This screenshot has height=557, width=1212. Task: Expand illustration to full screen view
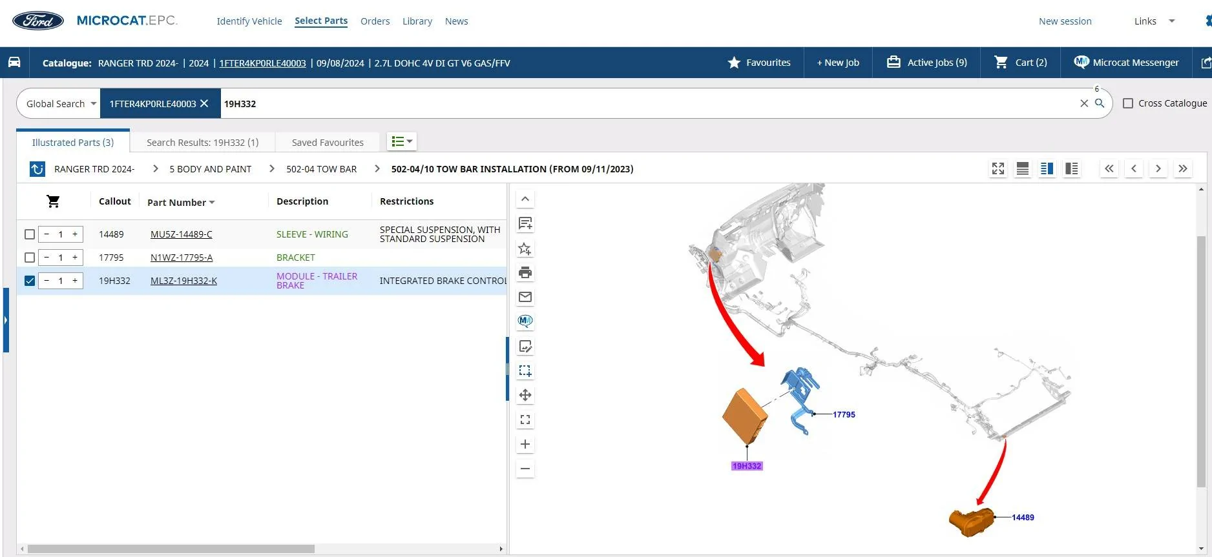(x=998, y=169)
